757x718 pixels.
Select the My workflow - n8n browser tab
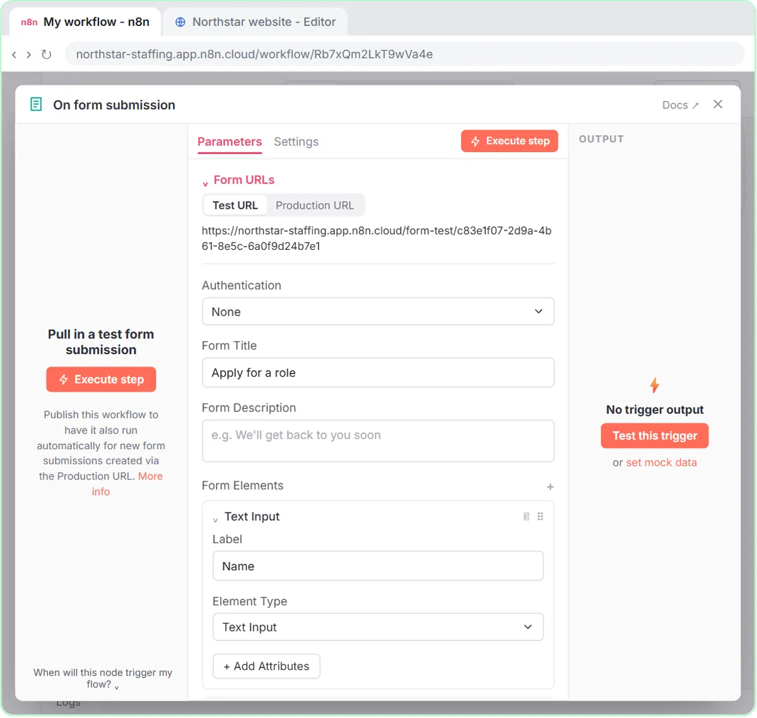85,22
